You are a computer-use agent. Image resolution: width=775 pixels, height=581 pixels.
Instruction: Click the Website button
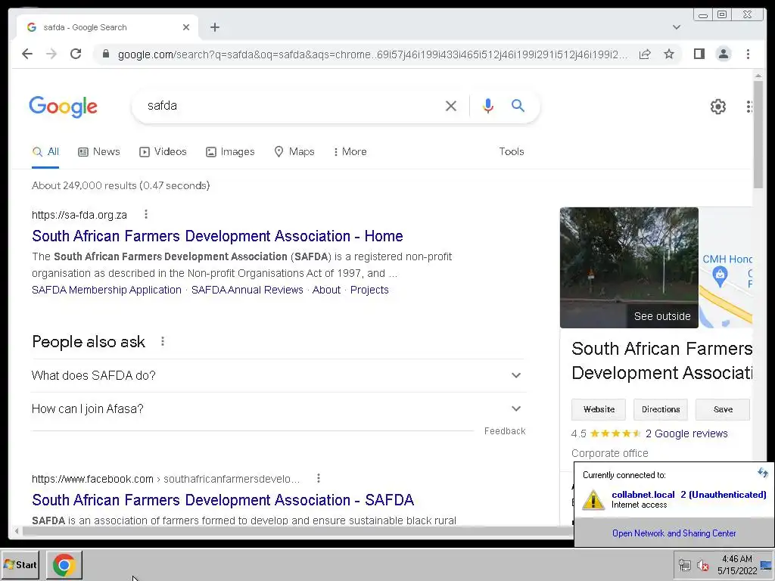(599, 409)
